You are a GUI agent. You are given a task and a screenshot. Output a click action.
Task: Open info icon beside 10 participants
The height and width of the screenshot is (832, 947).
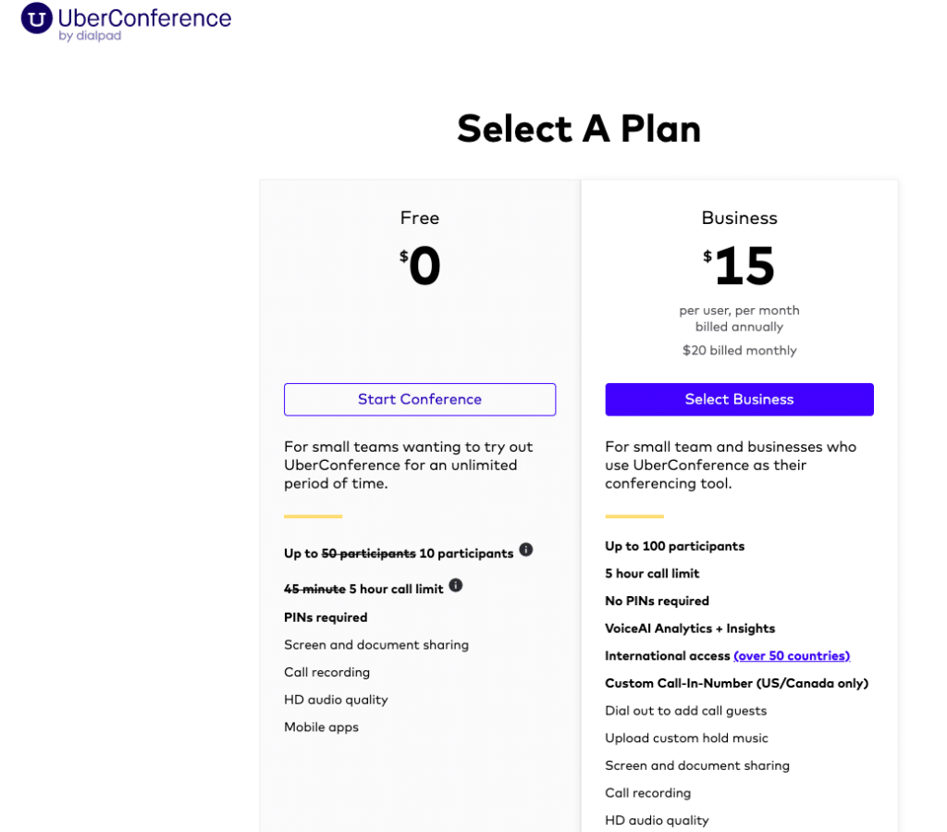pos(526,550)
